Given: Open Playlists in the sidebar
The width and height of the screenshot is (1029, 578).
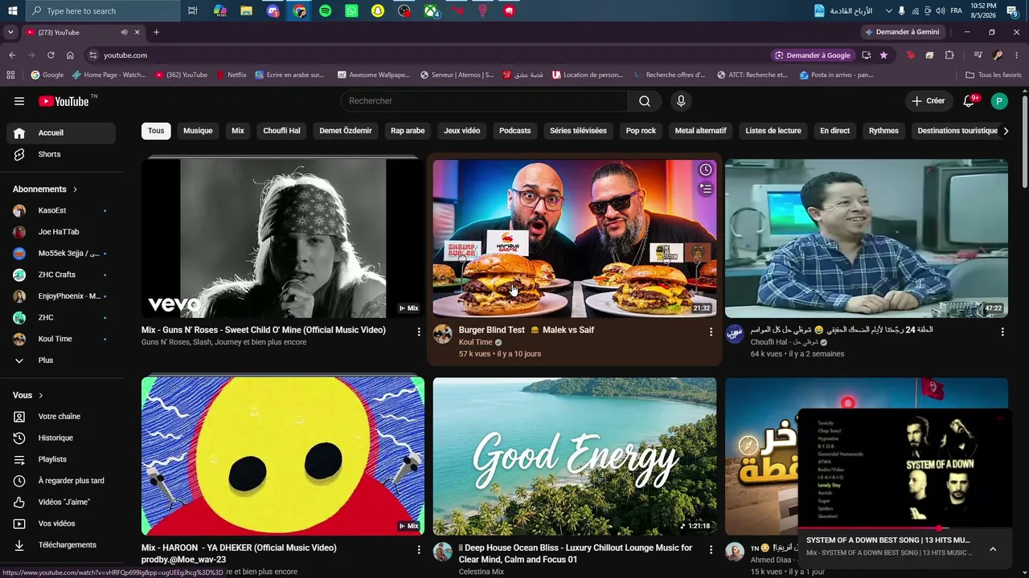Looking at the screenshot, I should point(61,459).
